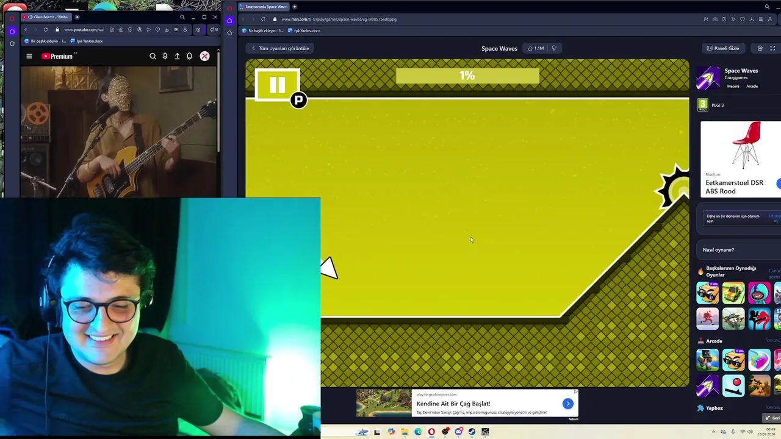Open the Opera home sidebar icon in the game window
This screenshot has height=439, width=781.
tap(229, 20)
